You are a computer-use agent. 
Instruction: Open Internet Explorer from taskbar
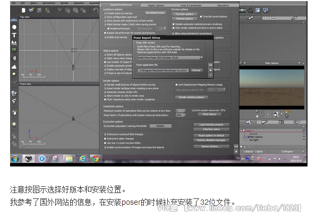pos(82,159)
